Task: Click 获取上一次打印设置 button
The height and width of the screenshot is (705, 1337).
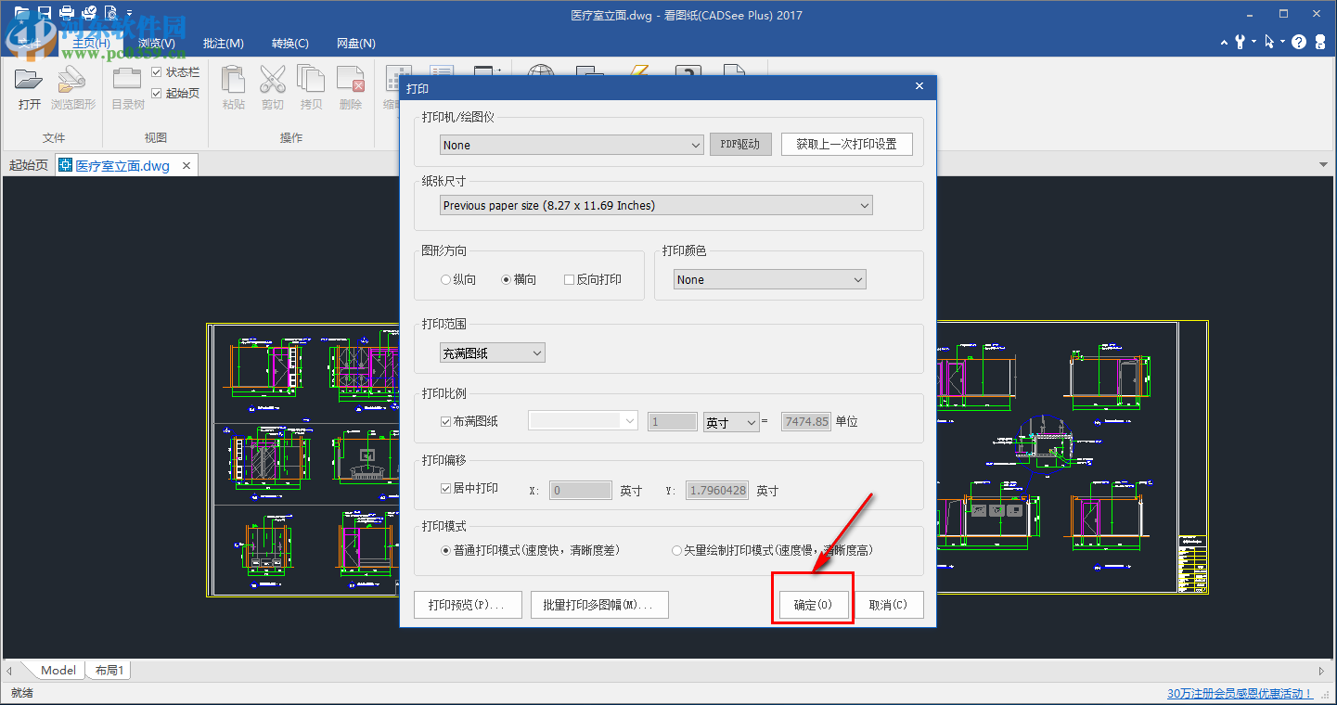Action: click(847, 145)
